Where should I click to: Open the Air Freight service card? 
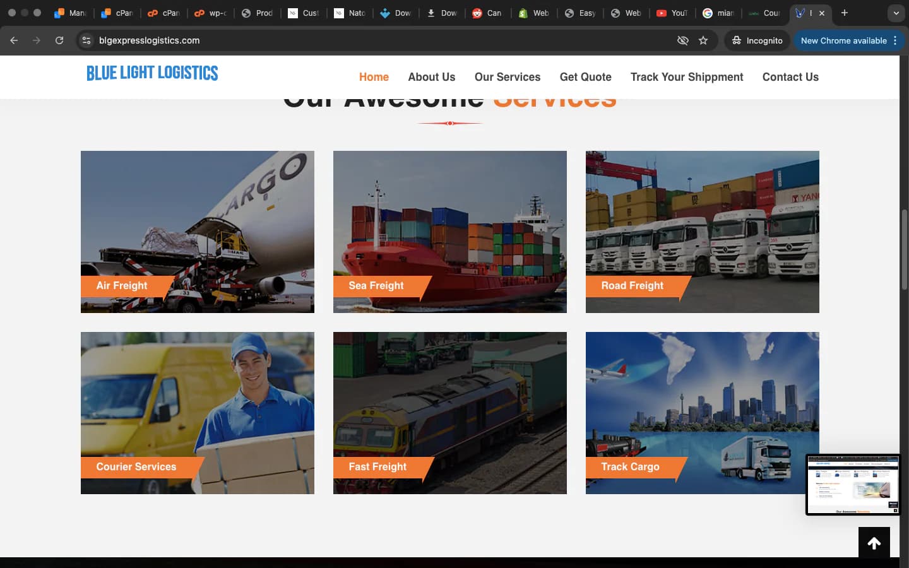coord(198,232)
